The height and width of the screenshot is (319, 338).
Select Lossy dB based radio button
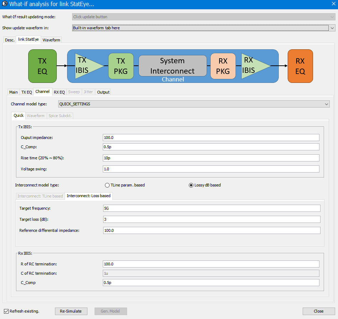(191, 185)
